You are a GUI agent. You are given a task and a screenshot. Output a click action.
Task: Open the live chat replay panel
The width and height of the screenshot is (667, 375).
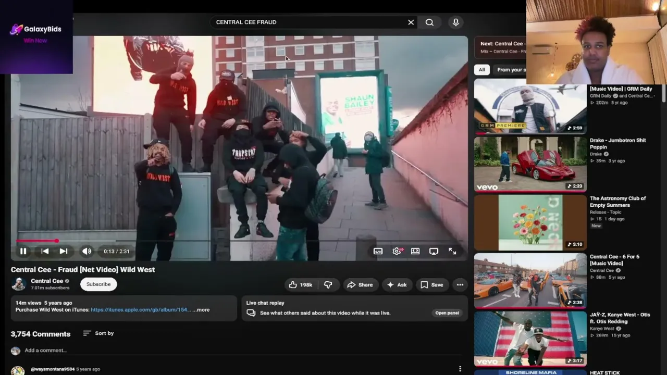point(447,313)
